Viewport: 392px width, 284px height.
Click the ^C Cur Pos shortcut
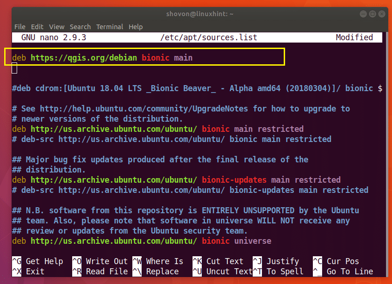click(x=336, y=261)
